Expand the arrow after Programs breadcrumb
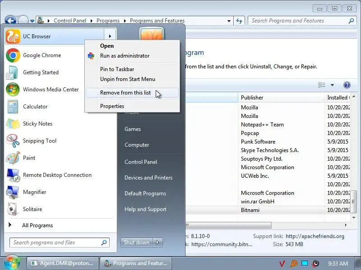Viewport: 361px width, 270px height. [x=125, y=21]
